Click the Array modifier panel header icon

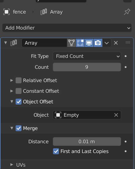click(14, 43)
